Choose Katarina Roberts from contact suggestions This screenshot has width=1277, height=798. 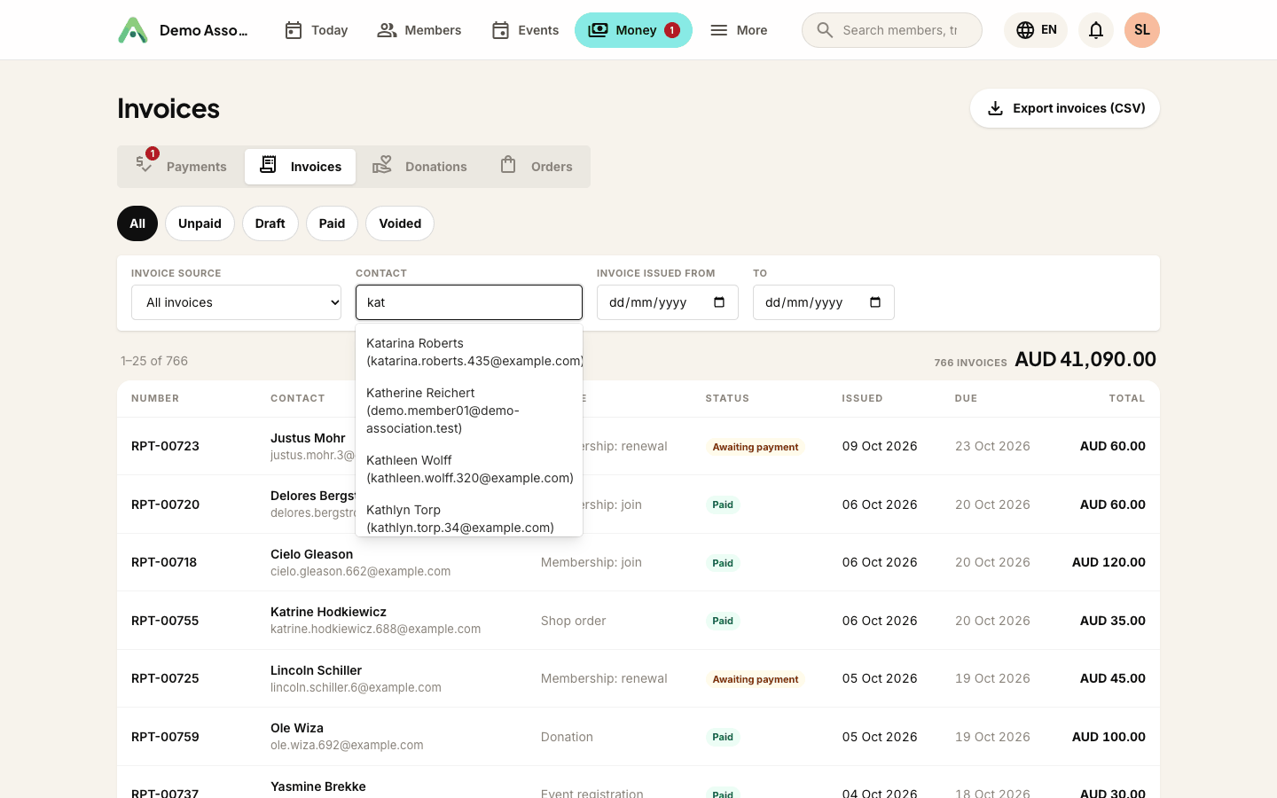(469, 352)
